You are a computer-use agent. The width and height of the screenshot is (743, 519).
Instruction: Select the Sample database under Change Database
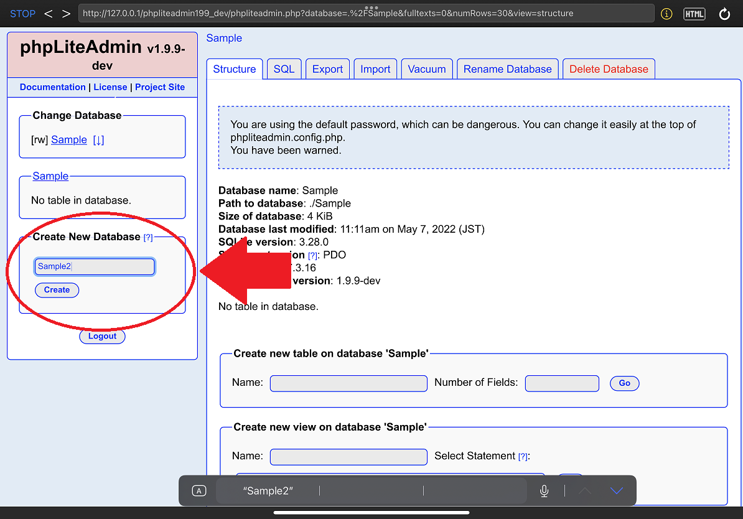coord(69,140)
